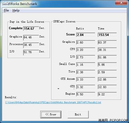Select the Score ratio field 2.84

point(86,35)
